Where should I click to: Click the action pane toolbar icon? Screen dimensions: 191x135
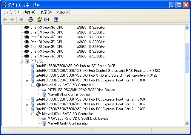point(47,19)
